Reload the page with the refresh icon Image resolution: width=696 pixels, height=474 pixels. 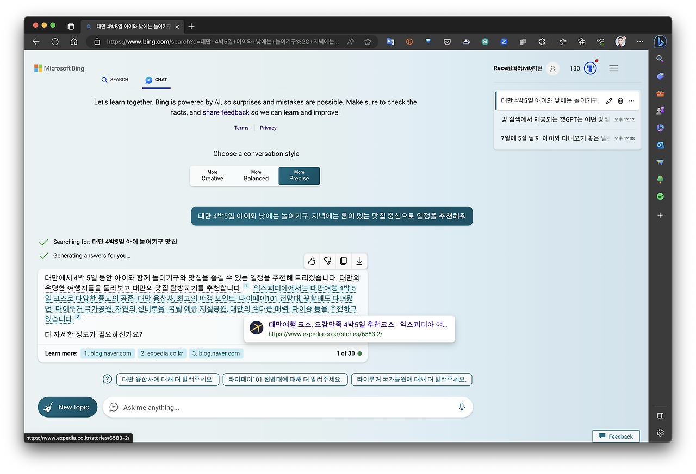click(55, 42)
